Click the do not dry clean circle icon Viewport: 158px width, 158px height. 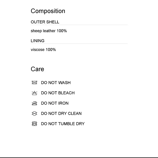[x=34, y=114]
